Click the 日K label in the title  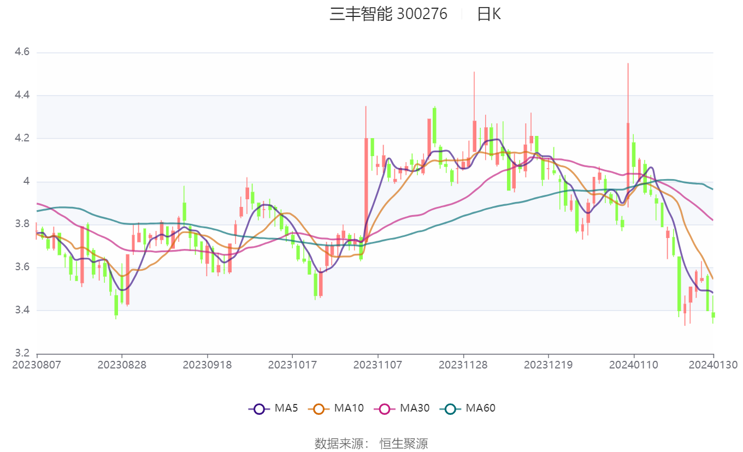click(488, 14)
